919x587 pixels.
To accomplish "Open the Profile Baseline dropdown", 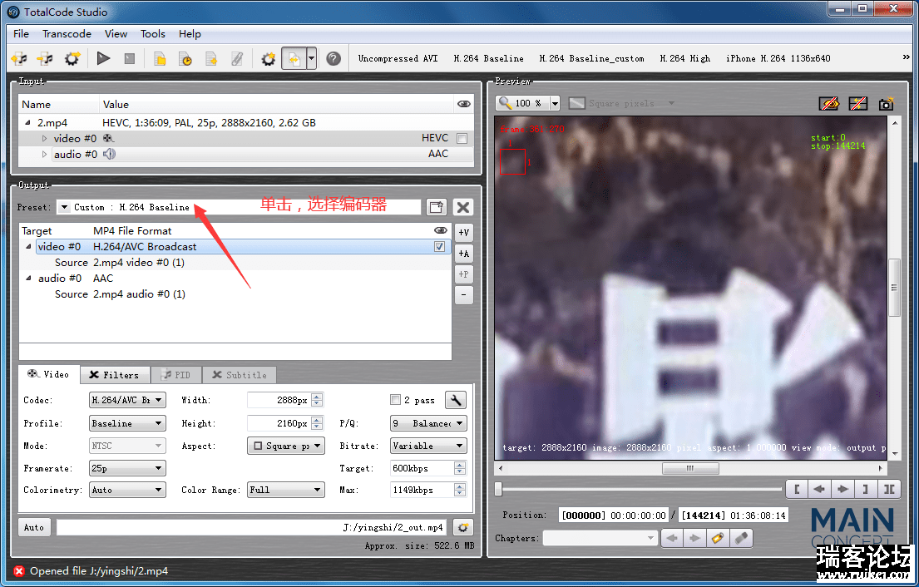I will [x=127, y=423].
